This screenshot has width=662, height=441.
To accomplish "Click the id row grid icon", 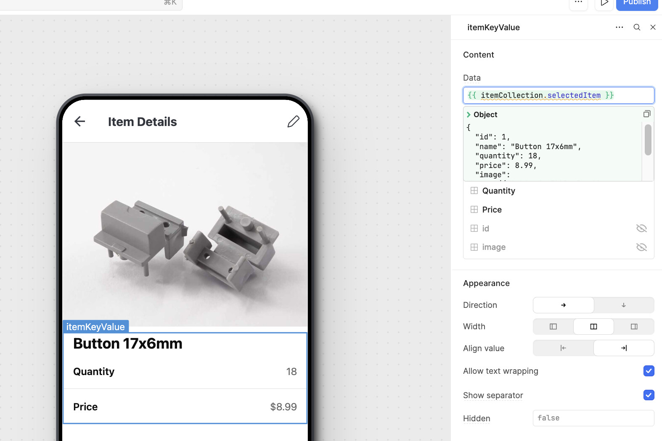I will coord(474,228).
